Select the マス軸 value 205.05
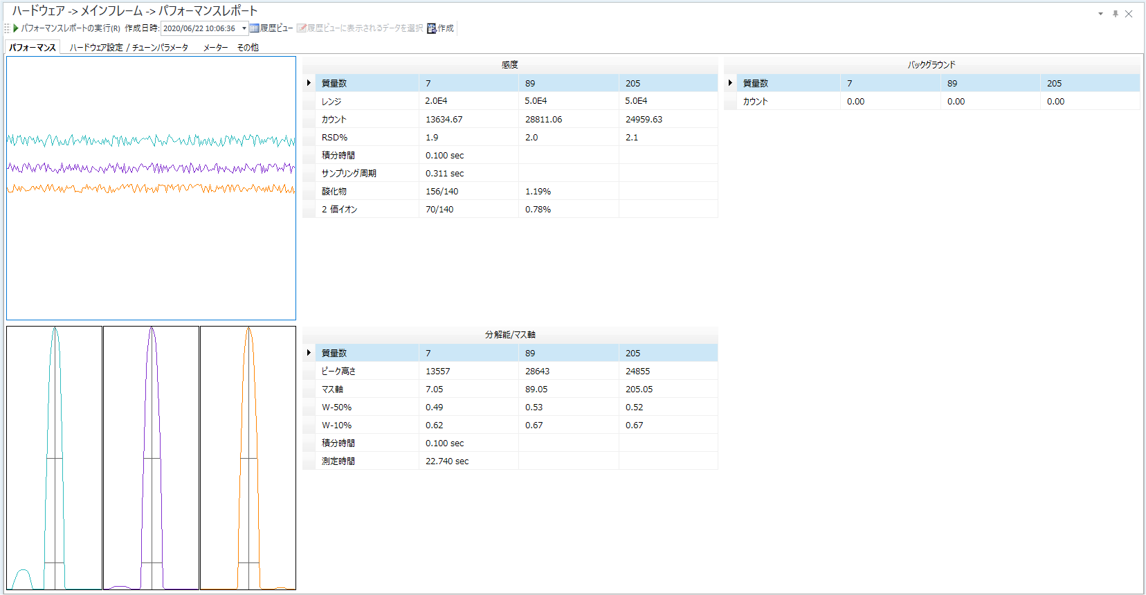Screen dimensions: 1146x595 (x=668, y=389)
